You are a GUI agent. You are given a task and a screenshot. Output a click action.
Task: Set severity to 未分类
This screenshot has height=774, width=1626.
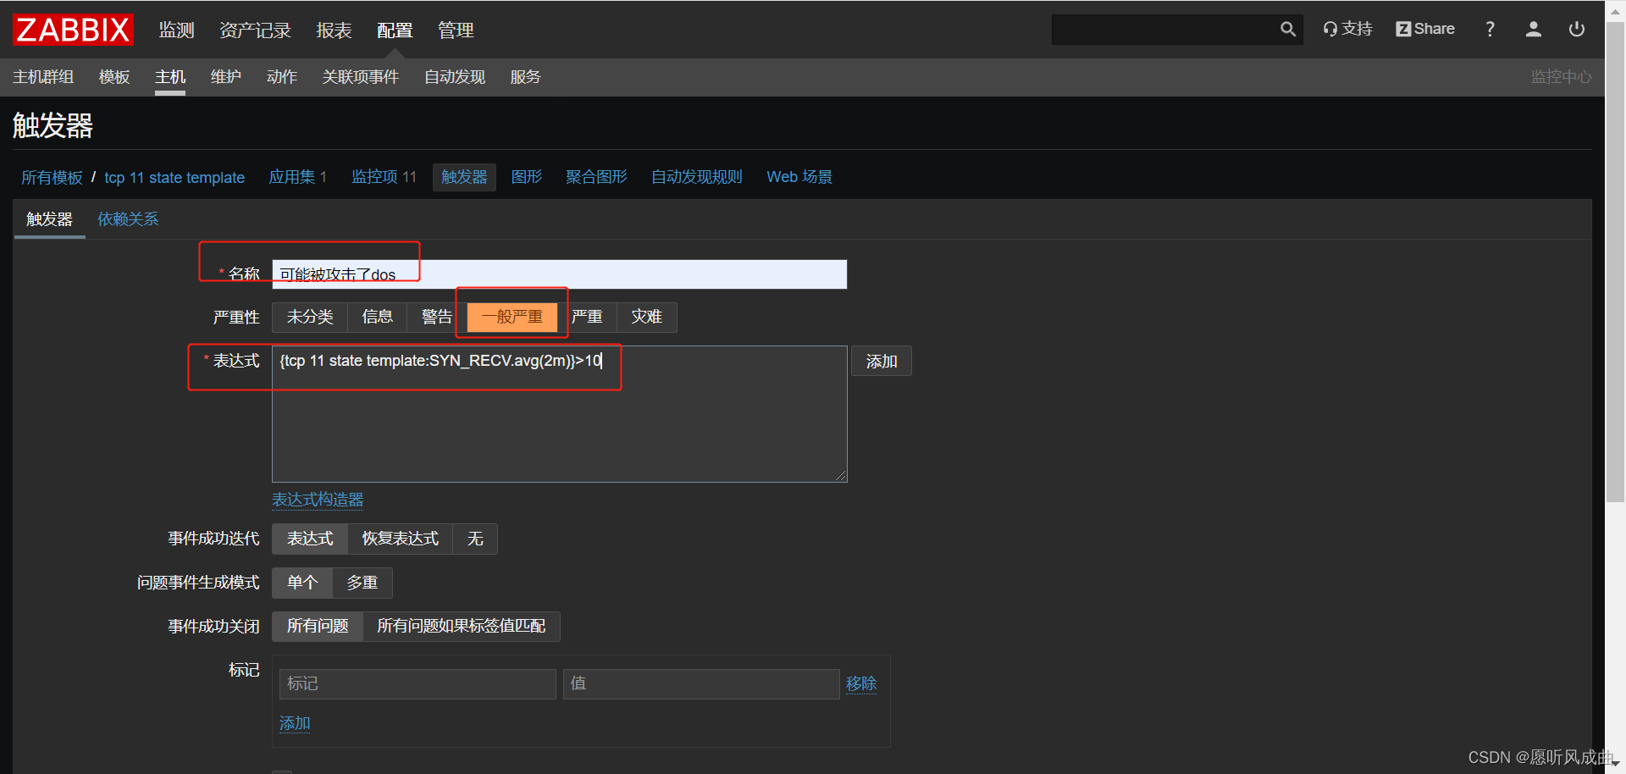310,317
